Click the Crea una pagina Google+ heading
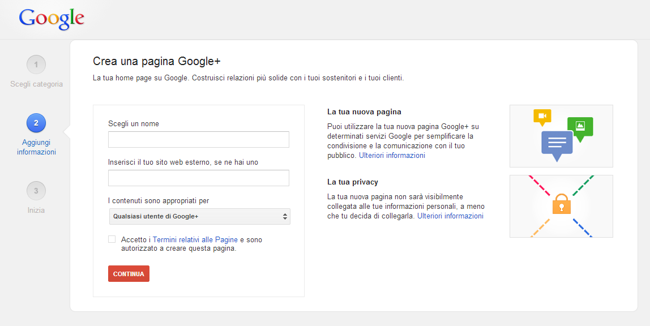 pos(157,61)
